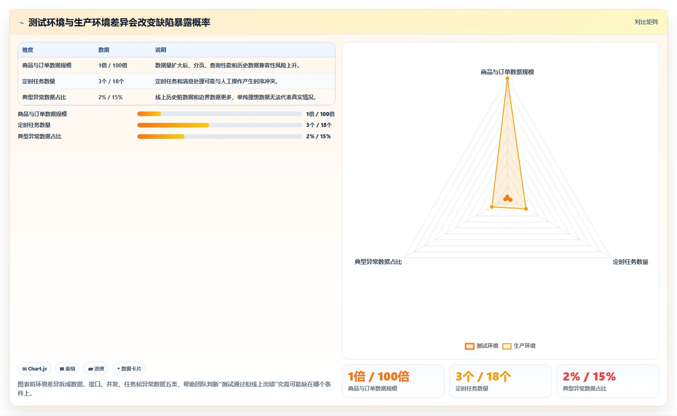The image size is (677, 416).
Task: Click the 测试环境 legend color box
Action: coord(470,346)
